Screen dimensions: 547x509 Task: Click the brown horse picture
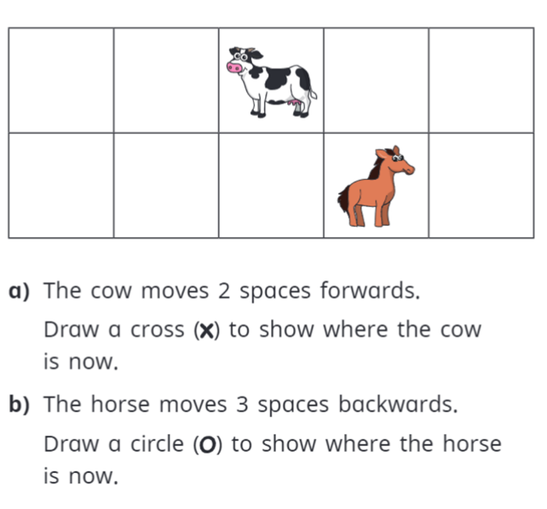(x=376, y=187)
